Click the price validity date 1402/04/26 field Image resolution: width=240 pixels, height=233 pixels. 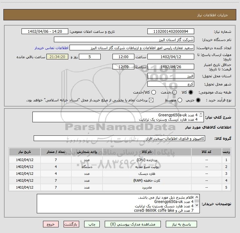(171, 67)
